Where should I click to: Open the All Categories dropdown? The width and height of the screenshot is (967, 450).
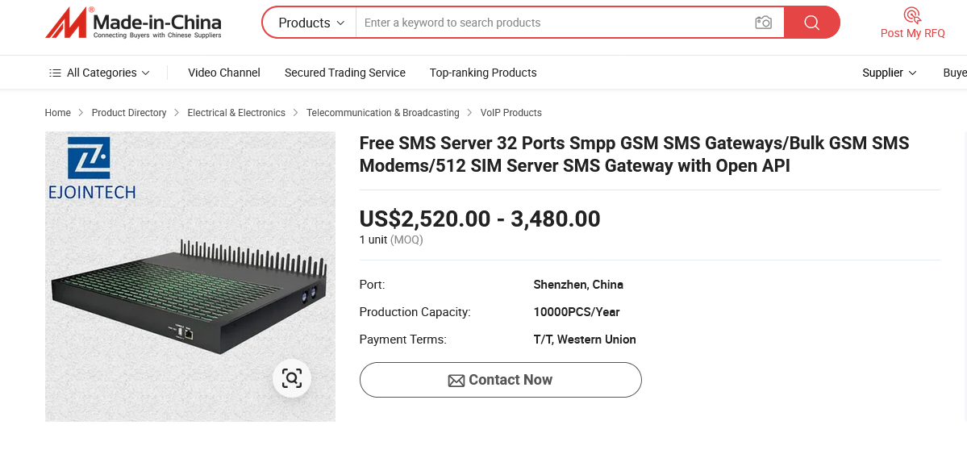(101, 73)
